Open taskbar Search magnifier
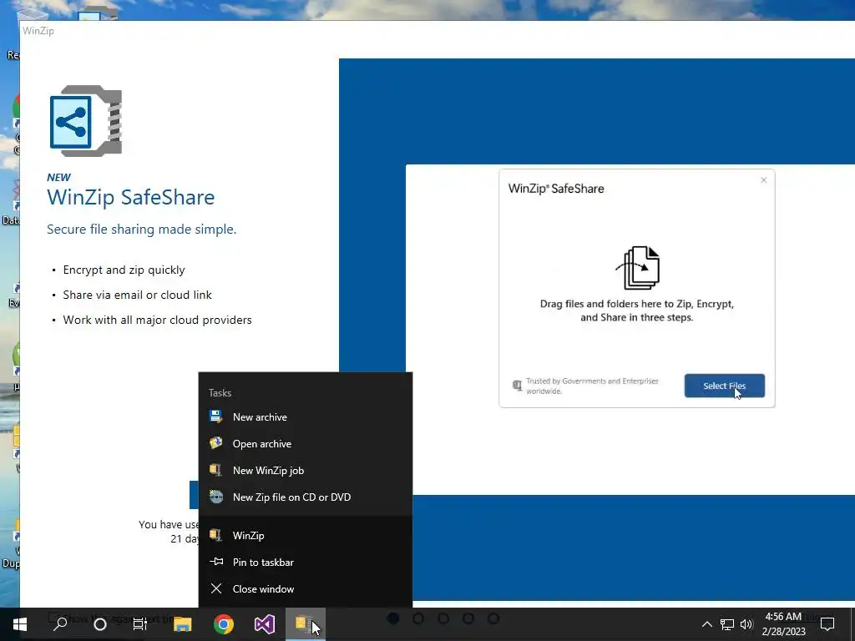The width and height of the screenshot is (855, 641). pos(60,624)
